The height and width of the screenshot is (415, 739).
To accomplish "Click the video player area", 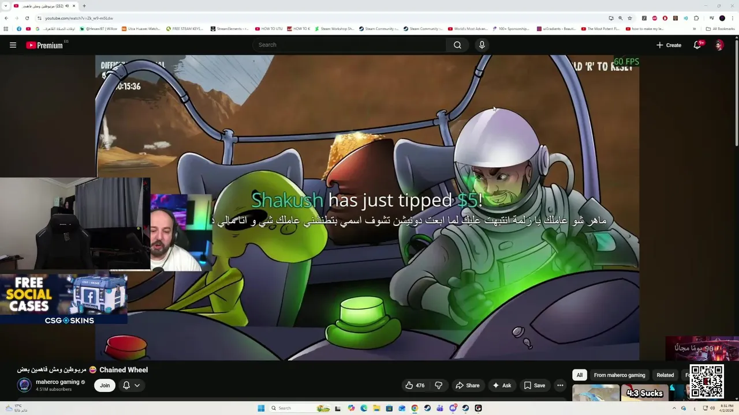I will (367, 207).
